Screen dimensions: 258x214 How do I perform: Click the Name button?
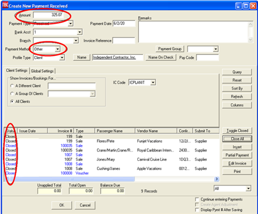coord(82,58)
